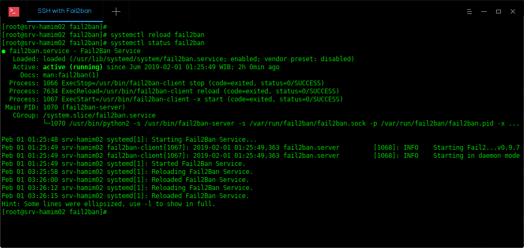Click the systemctl status fail2ban command
Screen dimensions: 524x248
point(157,43)
